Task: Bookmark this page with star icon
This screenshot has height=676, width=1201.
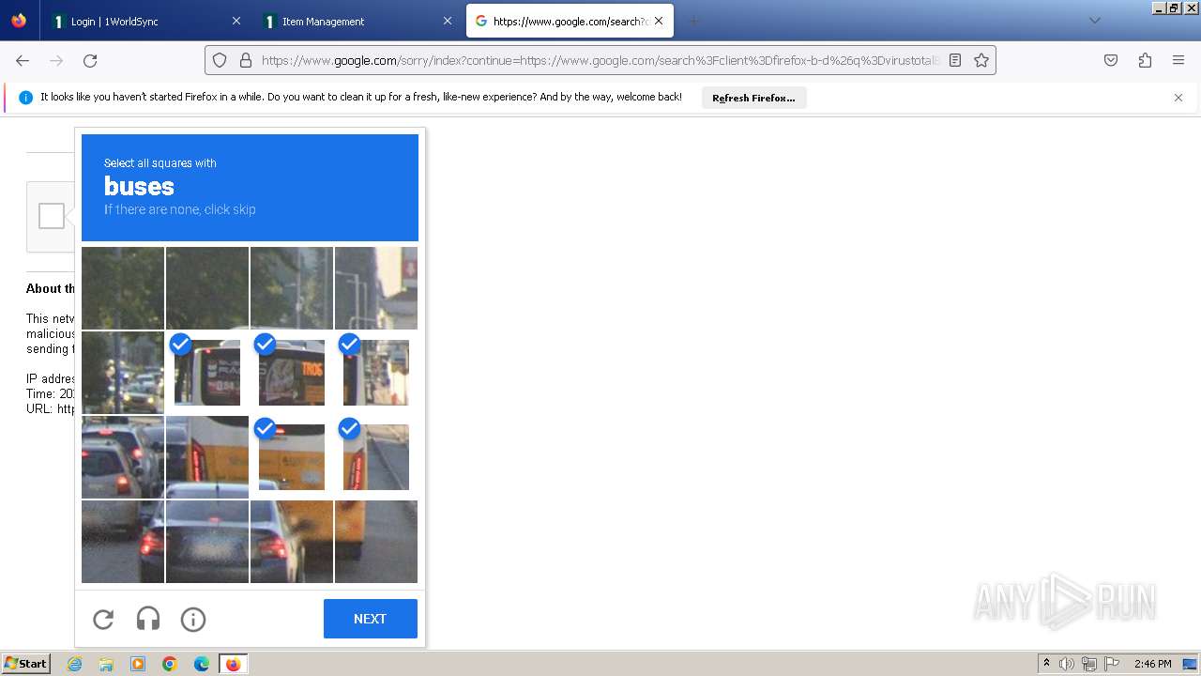Action: 981,60
